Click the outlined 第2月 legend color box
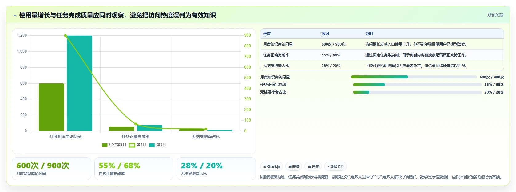The height and width of the screenshot is (192, 516). tap(132, 145)
